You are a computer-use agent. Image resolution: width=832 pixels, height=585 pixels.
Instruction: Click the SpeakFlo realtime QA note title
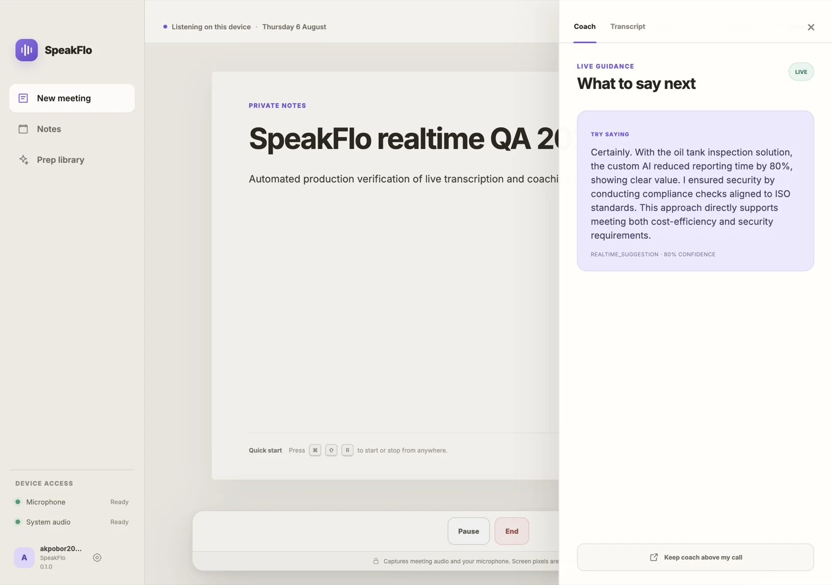tap(404, 139)
